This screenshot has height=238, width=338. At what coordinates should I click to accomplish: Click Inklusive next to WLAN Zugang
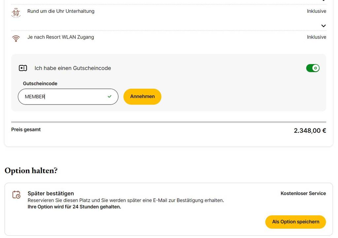pyautogui.click(x=317, y=37)
